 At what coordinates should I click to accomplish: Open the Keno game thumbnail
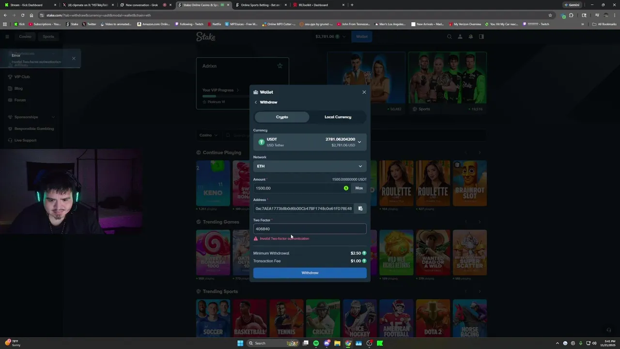pos(213,183)
